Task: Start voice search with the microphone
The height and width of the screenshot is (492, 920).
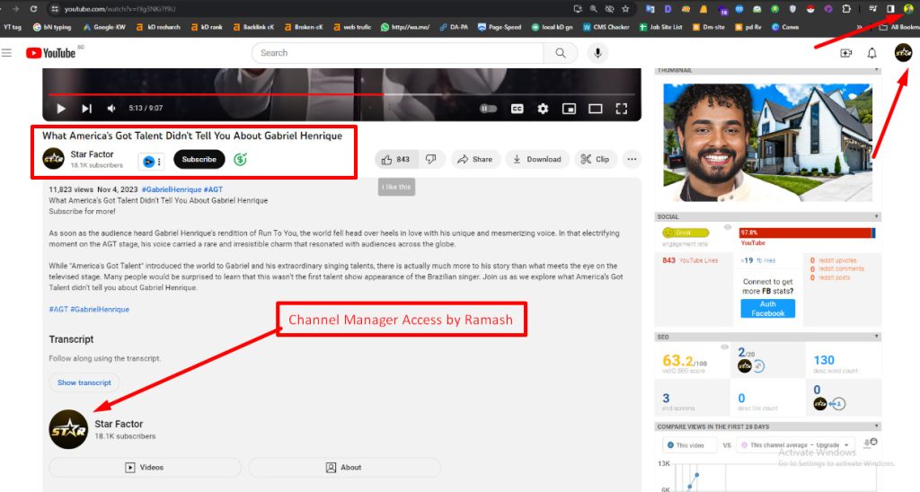Action: [x=597, y=53]
